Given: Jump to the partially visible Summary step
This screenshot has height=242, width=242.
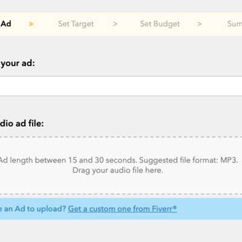Looking at the screenshot, I should pos(235,24).
